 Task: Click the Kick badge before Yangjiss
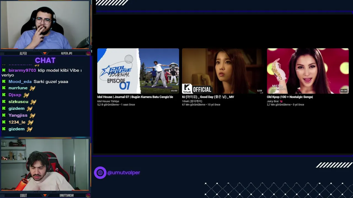click(4, 115)
